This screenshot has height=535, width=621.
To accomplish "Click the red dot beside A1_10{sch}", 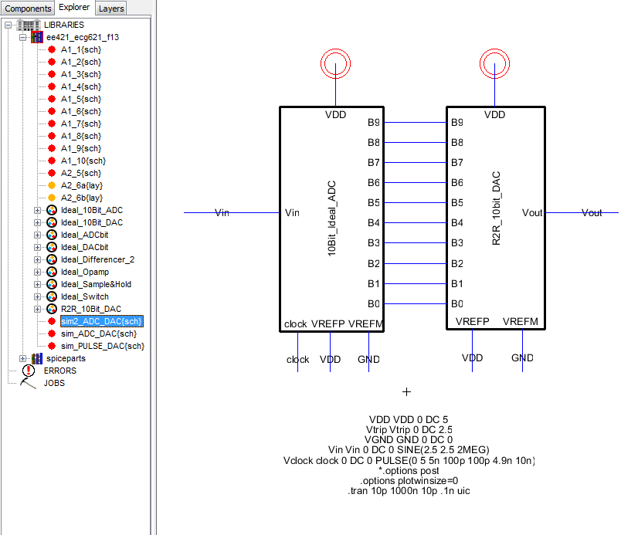I will (x=52, y=161).
